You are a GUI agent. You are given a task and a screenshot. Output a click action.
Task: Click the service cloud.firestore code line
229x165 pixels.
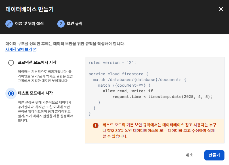point(118,74)
